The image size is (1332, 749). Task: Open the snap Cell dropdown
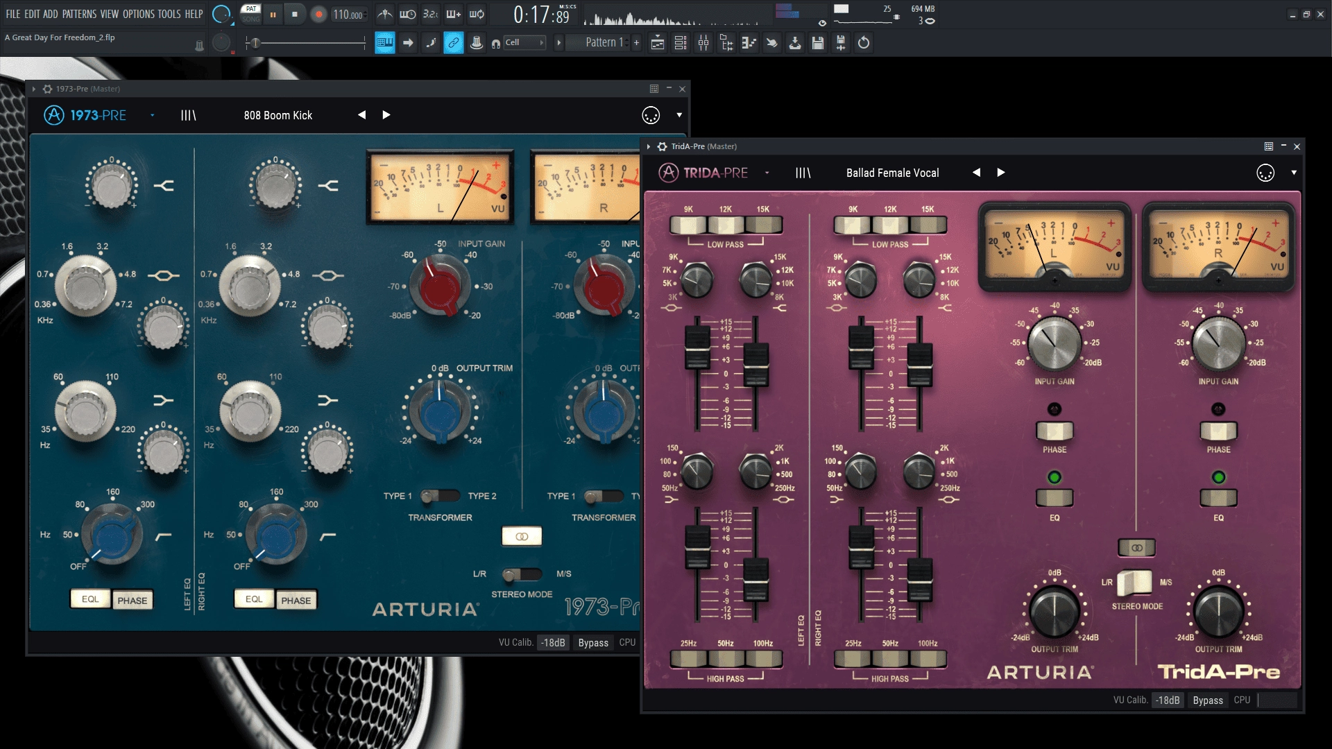(524, 42)
